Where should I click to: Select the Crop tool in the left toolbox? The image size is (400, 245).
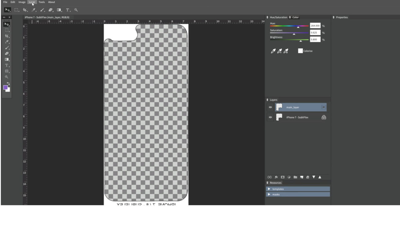coord(7,36)
